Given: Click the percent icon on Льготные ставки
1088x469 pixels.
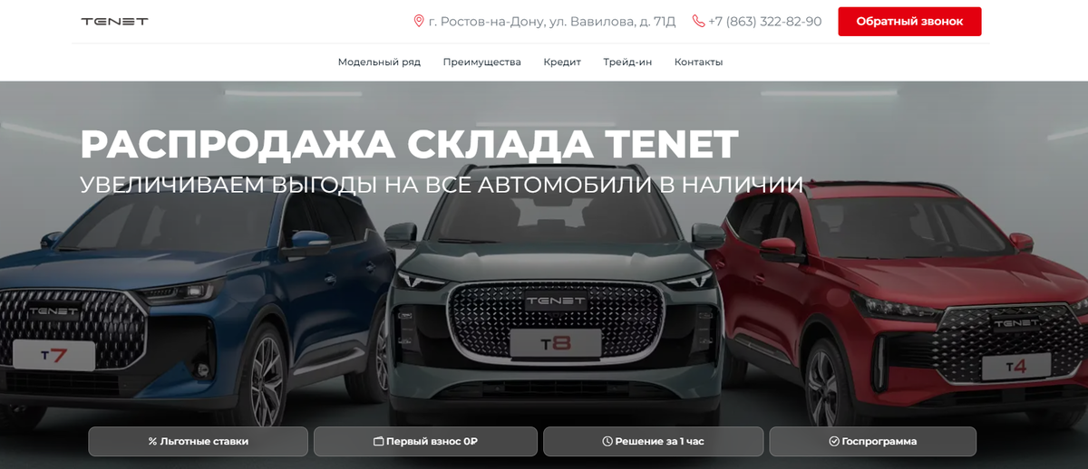Looking at the screenshot, I should coord(152,442).
